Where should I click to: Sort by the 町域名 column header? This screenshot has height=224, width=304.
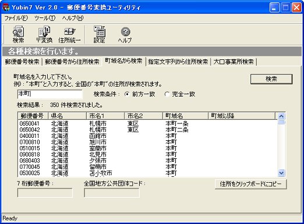click(185, 116)
